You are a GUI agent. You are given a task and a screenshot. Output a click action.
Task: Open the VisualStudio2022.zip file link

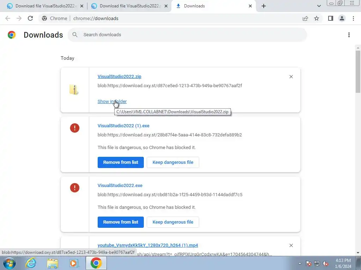point(119,76)
